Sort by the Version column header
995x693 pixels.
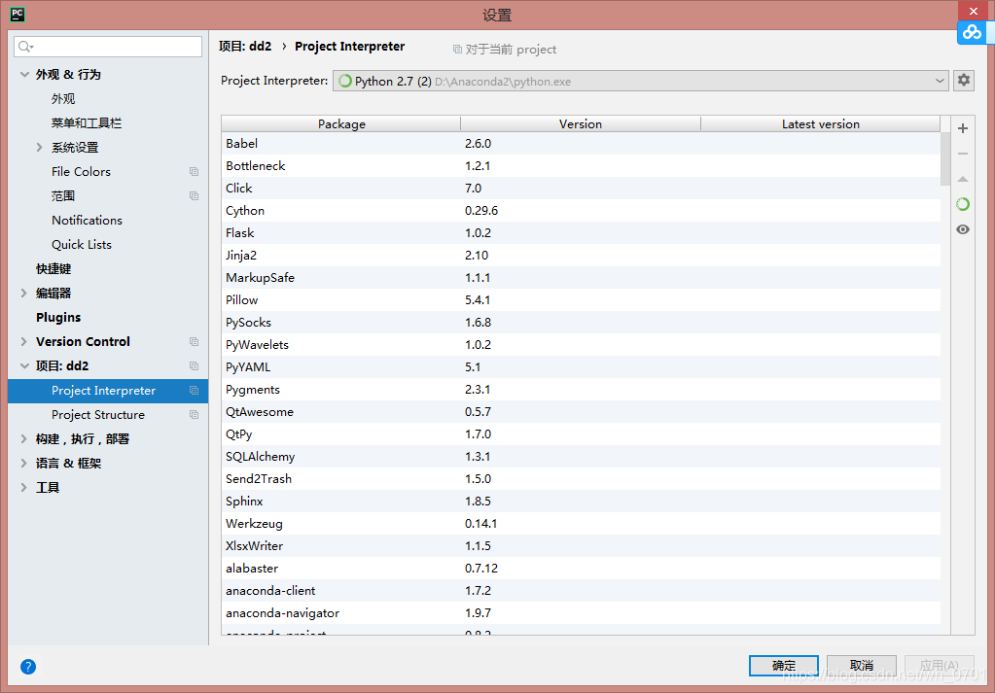(x=581, y=123)
